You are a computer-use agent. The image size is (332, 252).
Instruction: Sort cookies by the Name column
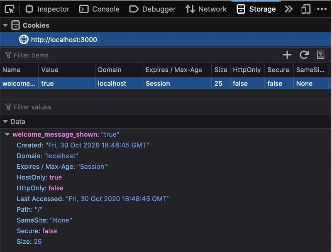tap(12, 70)
